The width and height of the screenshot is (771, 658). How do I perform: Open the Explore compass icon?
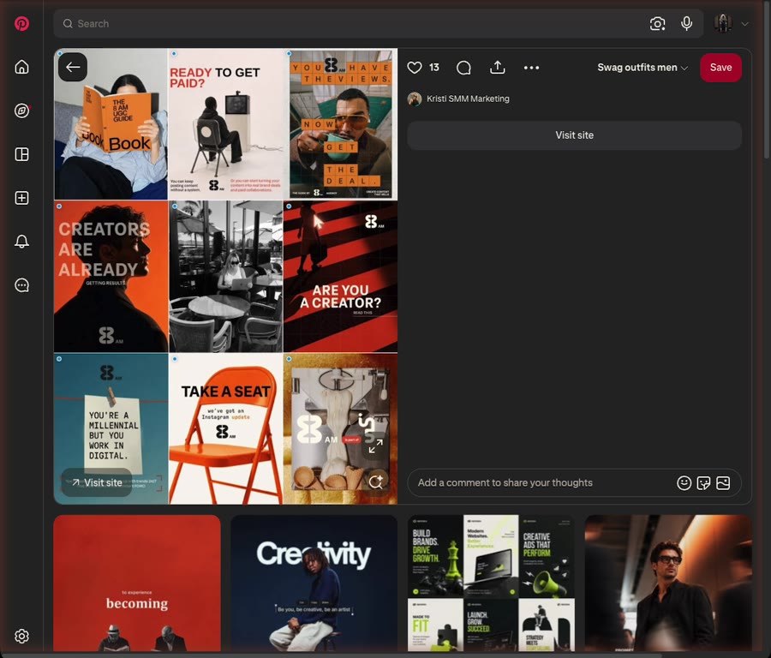pyautogui.click(x=21, y=111)
